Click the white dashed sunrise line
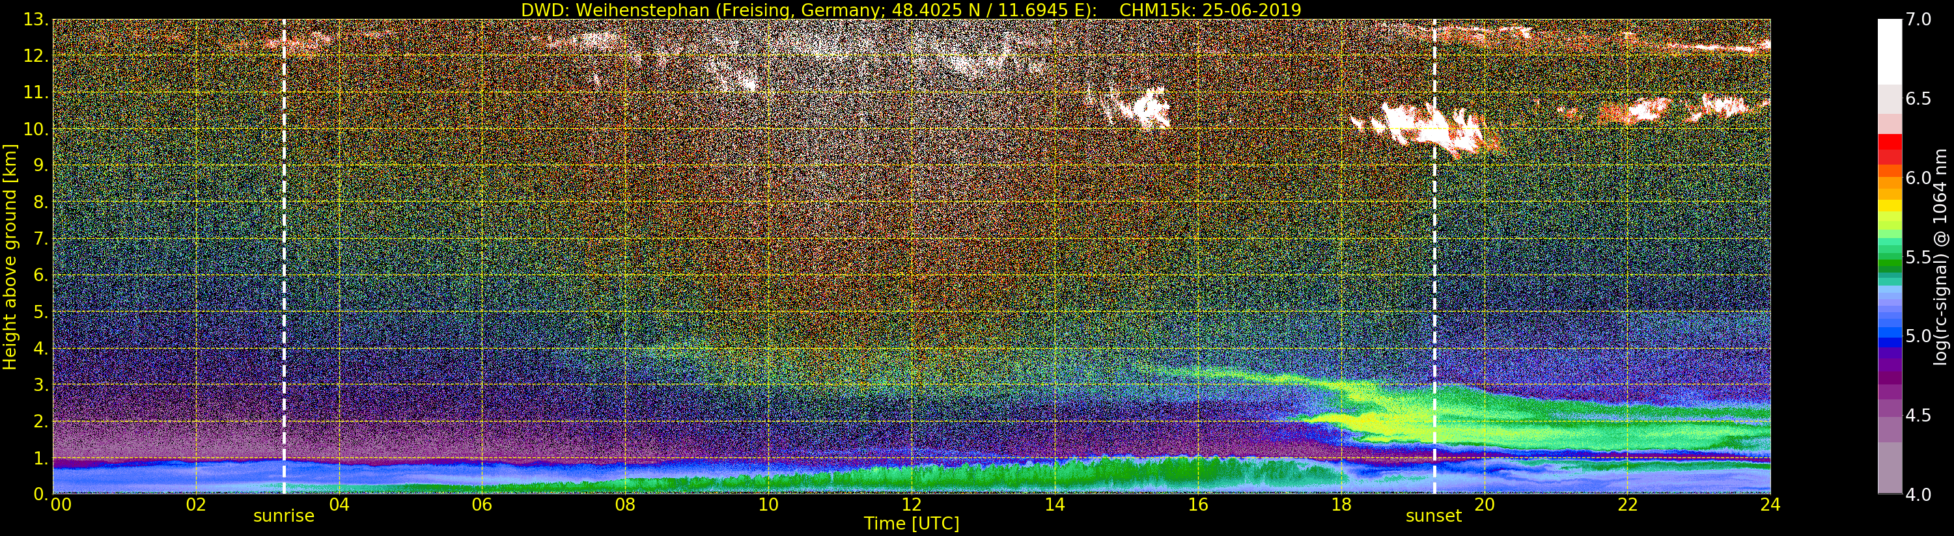Viewport: 1954px width, 536px height. (x=284, y=256)
